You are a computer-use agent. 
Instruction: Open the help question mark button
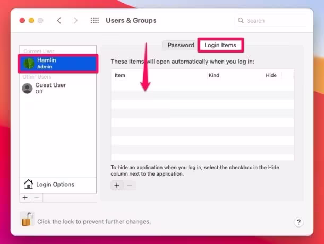tap(299, 222)
